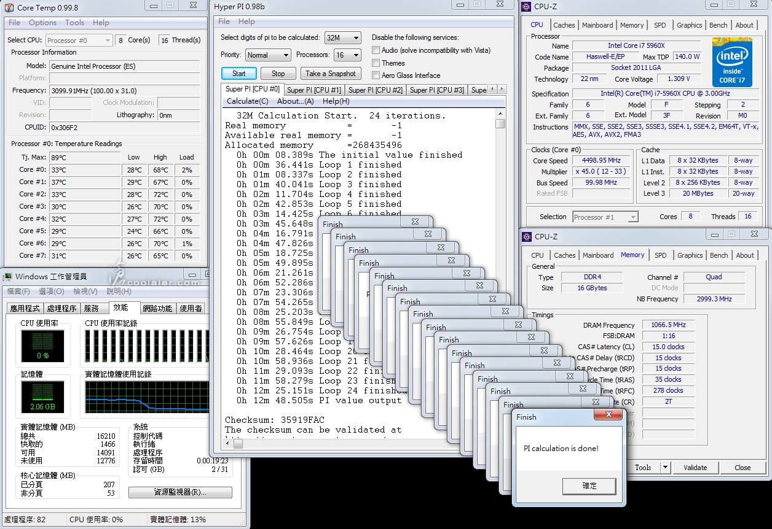Open the Select CPU Processor #0 dropdown

[x=79, y=41]
